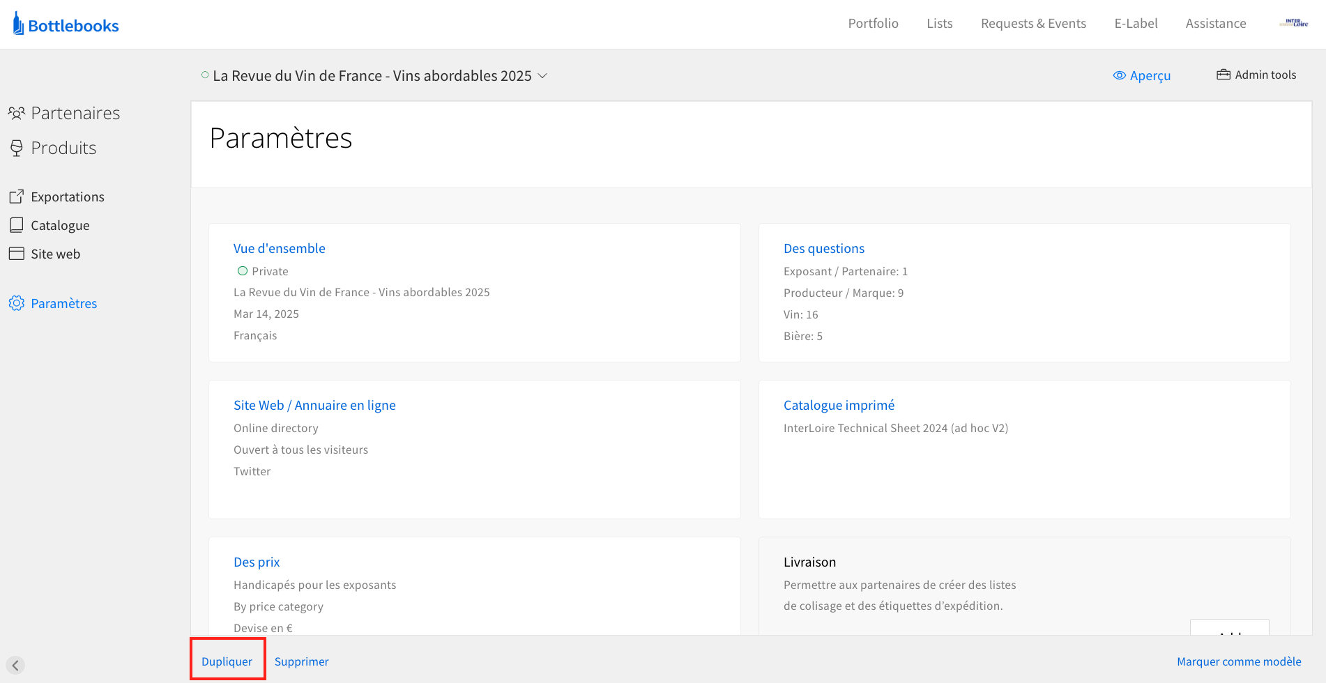Open the Des questions settings link
This screenshot has width=1326, height=683.
pos(824,248)
